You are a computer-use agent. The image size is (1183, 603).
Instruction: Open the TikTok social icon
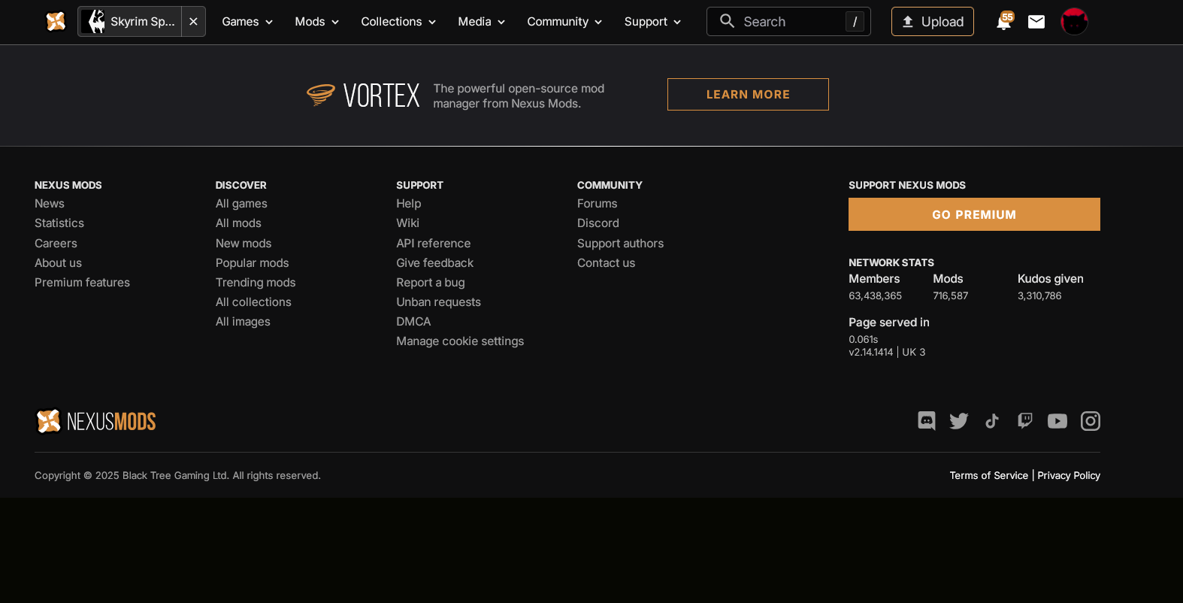pos(992,421)
